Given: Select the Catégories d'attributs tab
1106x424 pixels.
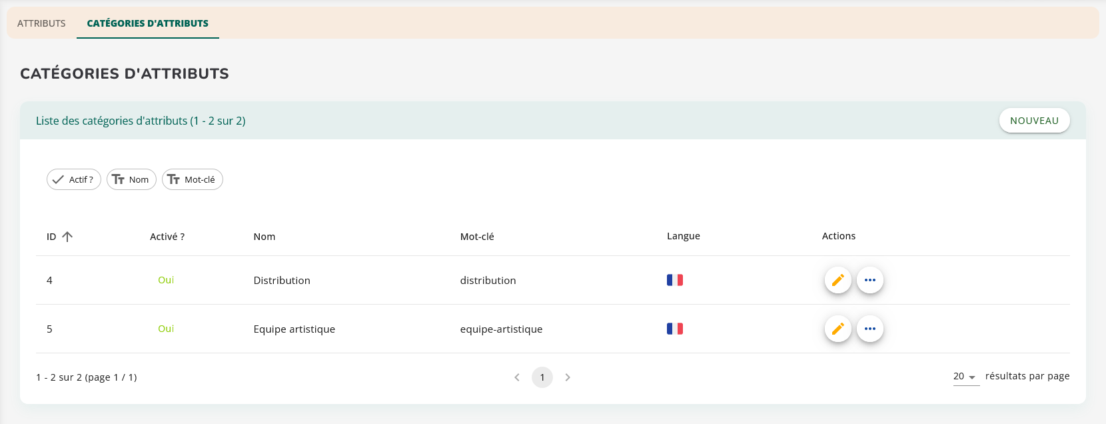Looking at the screenshot, I should [147, 23].
